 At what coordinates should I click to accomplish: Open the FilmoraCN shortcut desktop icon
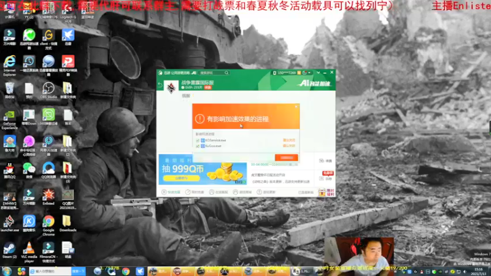[x=48, y=252]
